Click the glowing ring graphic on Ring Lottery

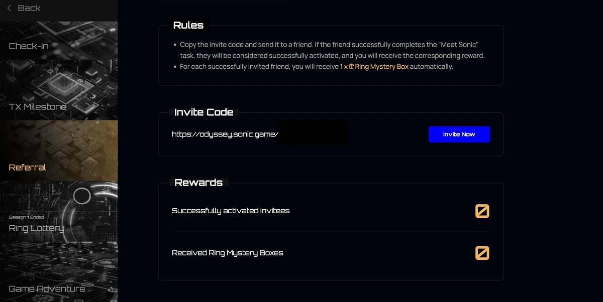pyautogui.click(x=82, y=195)
